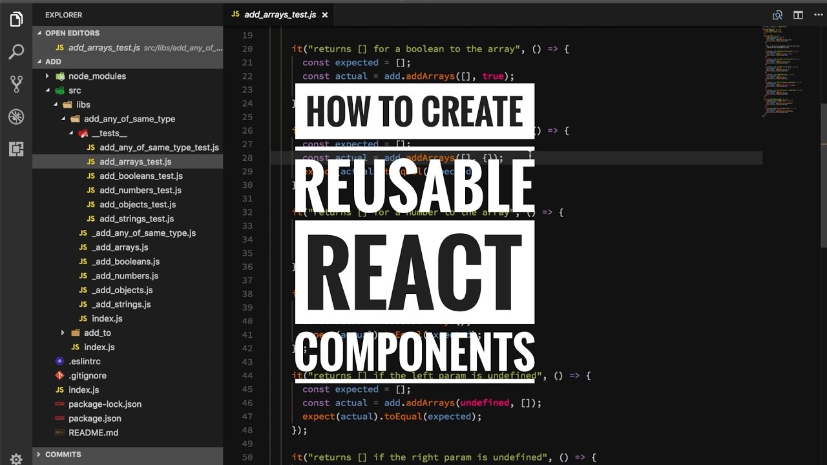Click the README.md file icon
This screenshot has width=827, height=465.
tap(60, 433)
